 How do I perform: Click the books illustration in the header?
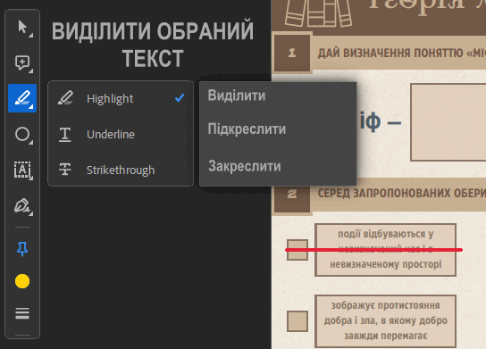[x=318, y=13]
